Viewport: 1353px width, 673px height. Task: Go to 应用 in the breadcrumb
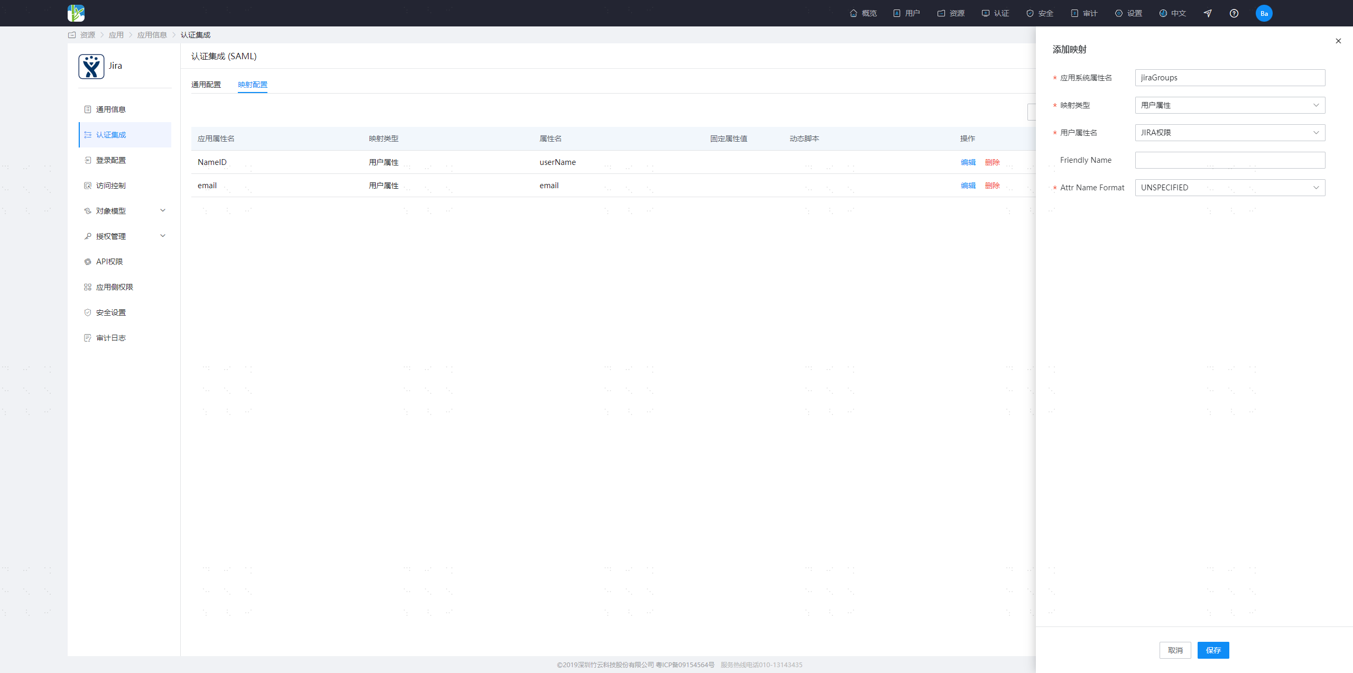[116, 35]
